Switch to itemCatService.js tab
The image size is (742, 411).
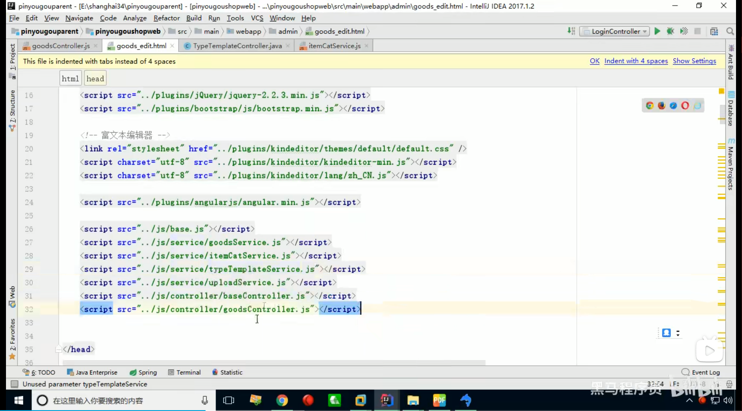coord(334,46)
